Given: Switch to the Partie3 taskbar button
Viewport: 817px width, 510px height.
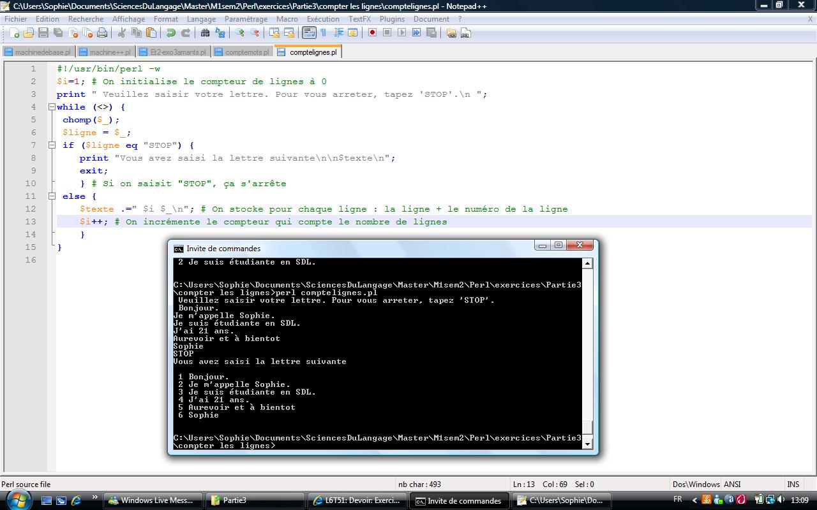Looking at the screenshot, I should [x=255, y=500].
